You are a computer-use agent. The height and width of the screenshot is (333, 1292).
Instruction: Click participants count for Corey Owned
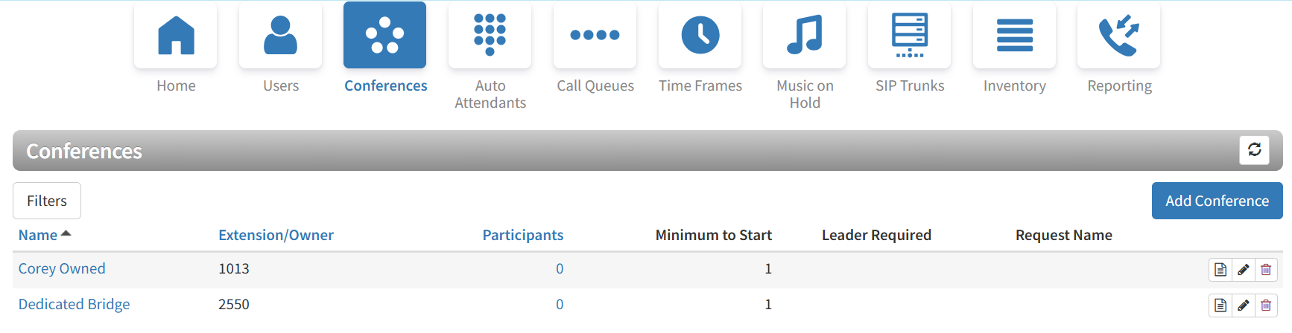pos(560,268)
